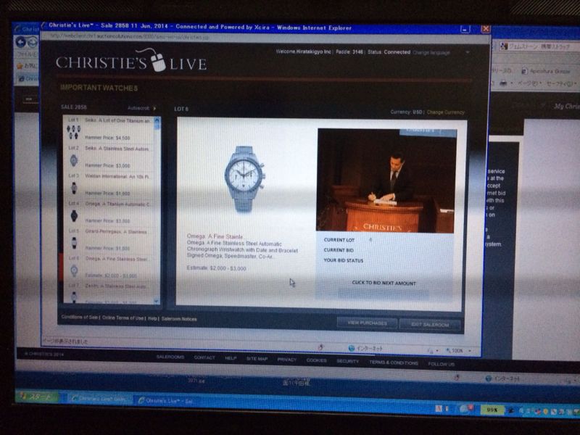Switch to the second Christie's Live taskbar button
580x435 pixels.
point(166,401)
